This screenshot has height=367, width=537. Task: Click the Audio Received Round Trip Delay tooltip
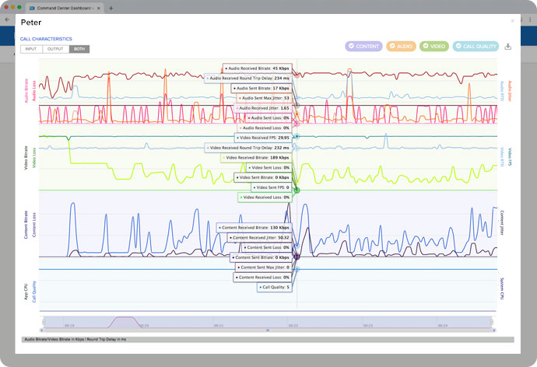tap(248, 79)
